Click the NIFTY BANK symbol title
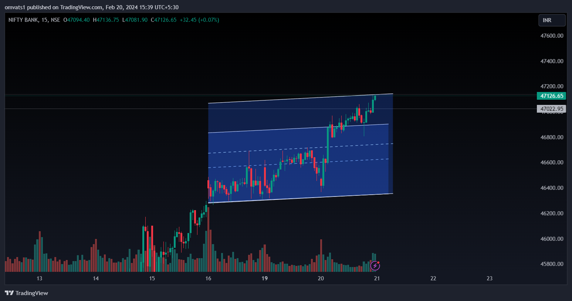This screenshot has height=301, width=572. 34,20
